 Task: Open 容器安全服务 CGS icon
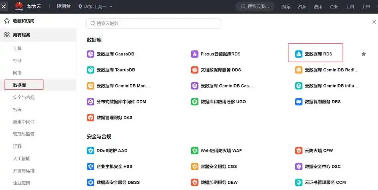tap(195, 166)
